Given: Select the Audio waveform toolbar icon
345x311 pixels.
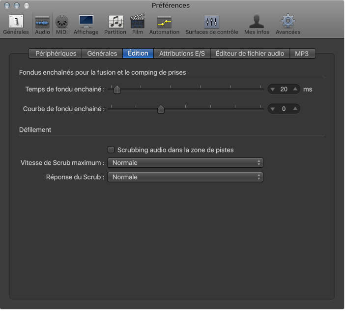Looking at the screenshot, I should pyautogui.click(x=42, y=22).
